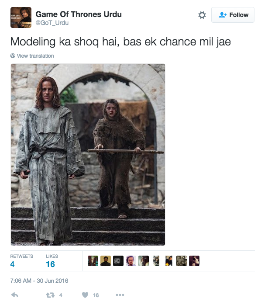Open Game Of Thrones Urdu profile picture
The width and height of the screenshot is (268, 305).
pos(21,17)
